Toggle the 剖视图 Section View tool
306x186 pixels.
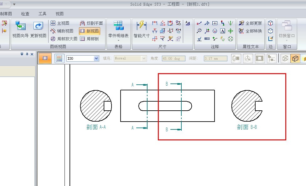[x=89, y=31]
